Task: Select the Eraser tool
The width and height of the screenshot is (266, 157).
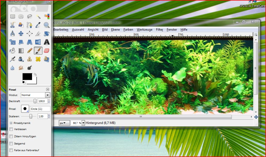Action: pyautogui.click(x=47, y=50)
